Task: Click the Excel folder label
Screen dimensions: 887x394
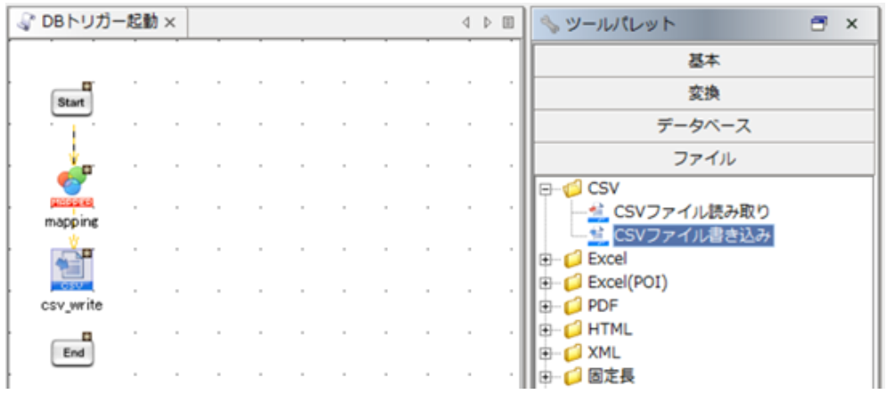Action: (x=607, y=260)
